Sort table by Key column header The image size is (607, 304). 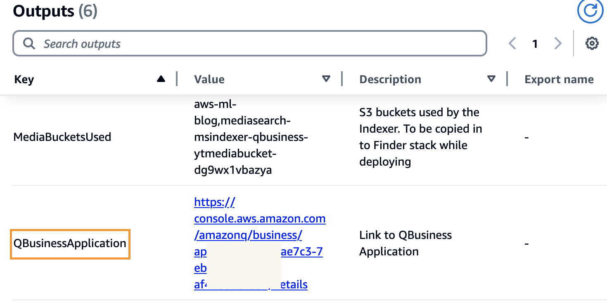[24, 79]
